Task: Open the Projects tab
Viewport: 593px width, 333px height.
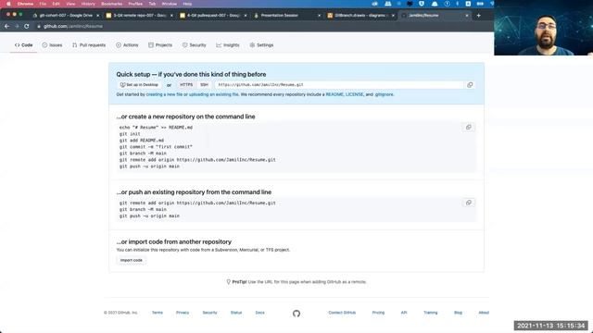Action: [x=160, y=45]
